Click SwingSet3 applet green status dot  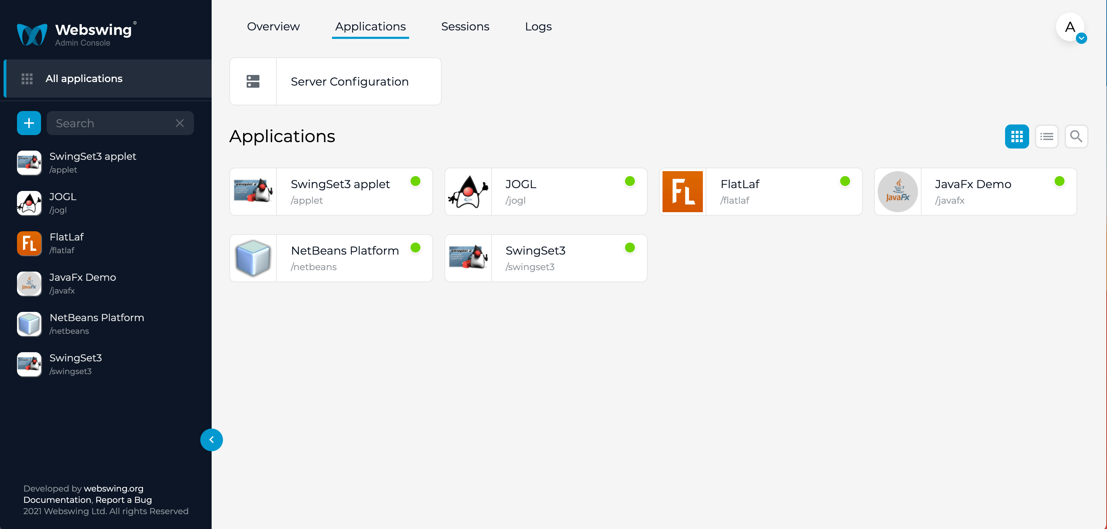point(415,181)
